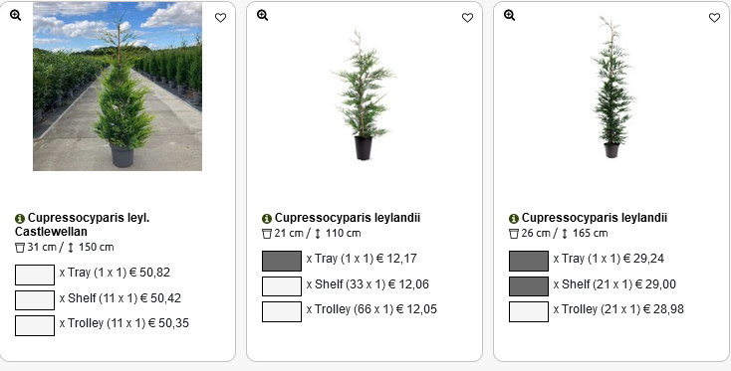Image resolution: width=731 pixels, height=371 pixels.
Task: Click zoom magnifier on 165 cm leylandii image
Action: [510, 15]
